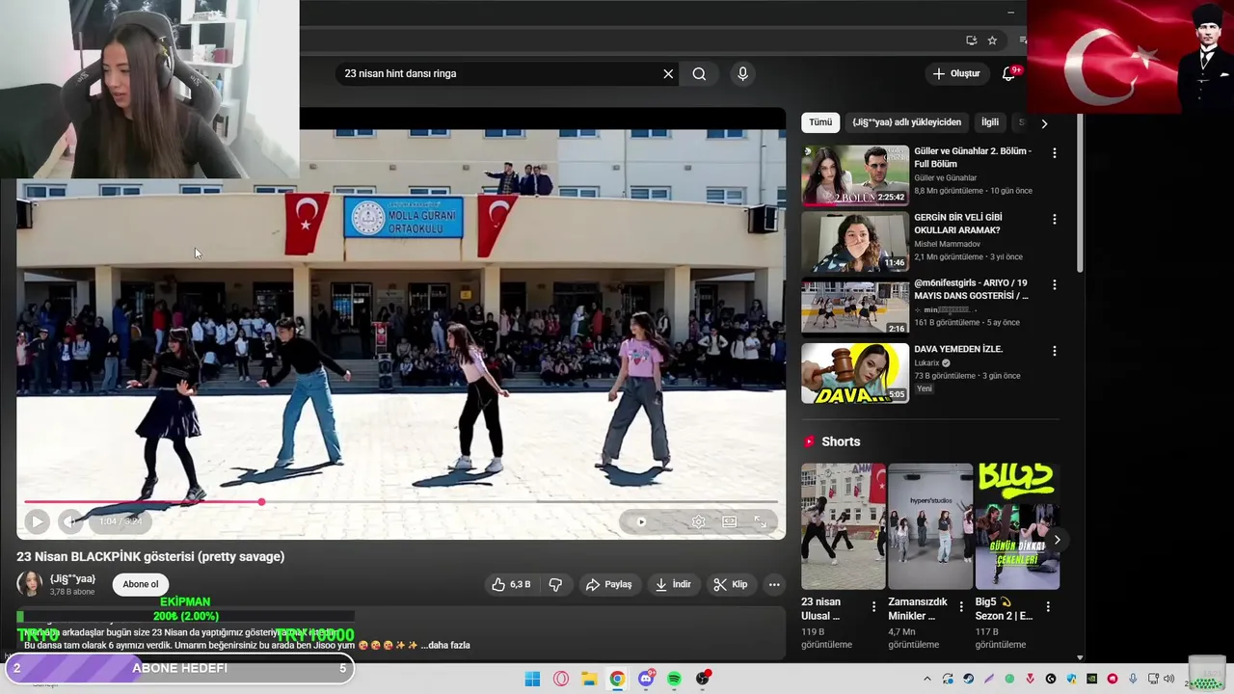Open options for GERGİN BİR VELİ video
The height and width of the screenshot is (694, 1234).
(1054, 220)
